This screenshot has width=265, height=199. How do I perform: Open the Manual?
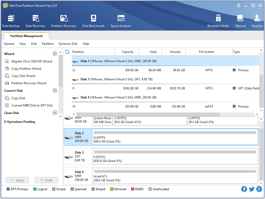point(240,21)
